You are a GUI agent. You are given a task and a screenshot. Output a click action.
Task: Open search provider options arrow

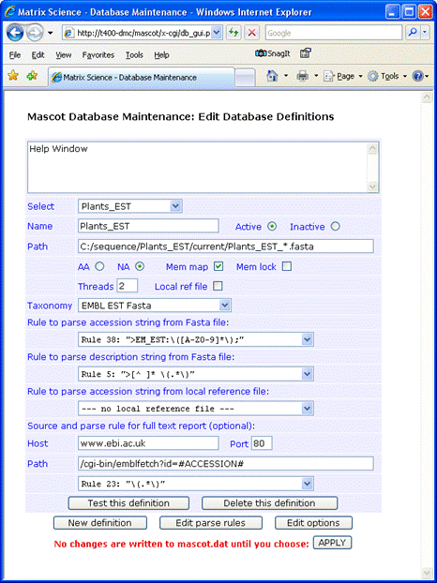[x=425, y=33]
